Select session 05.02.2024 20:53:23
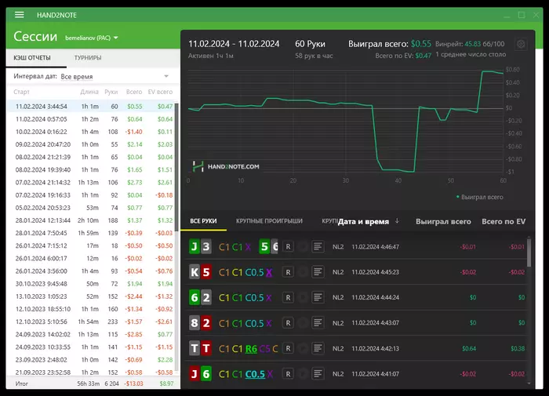549x396 pixels. [x=90, y=208]
